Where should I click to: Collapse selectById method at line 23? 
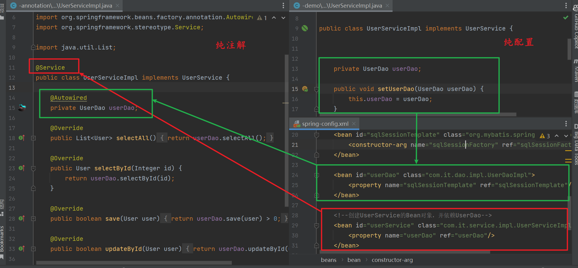(x=34, y=168)
